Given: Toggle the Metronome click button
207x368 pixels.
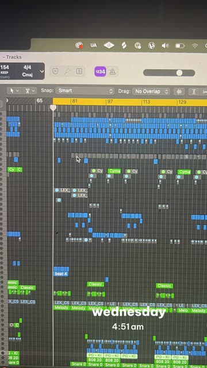Looking at the screenshot, I should click(x=113, y=71).
